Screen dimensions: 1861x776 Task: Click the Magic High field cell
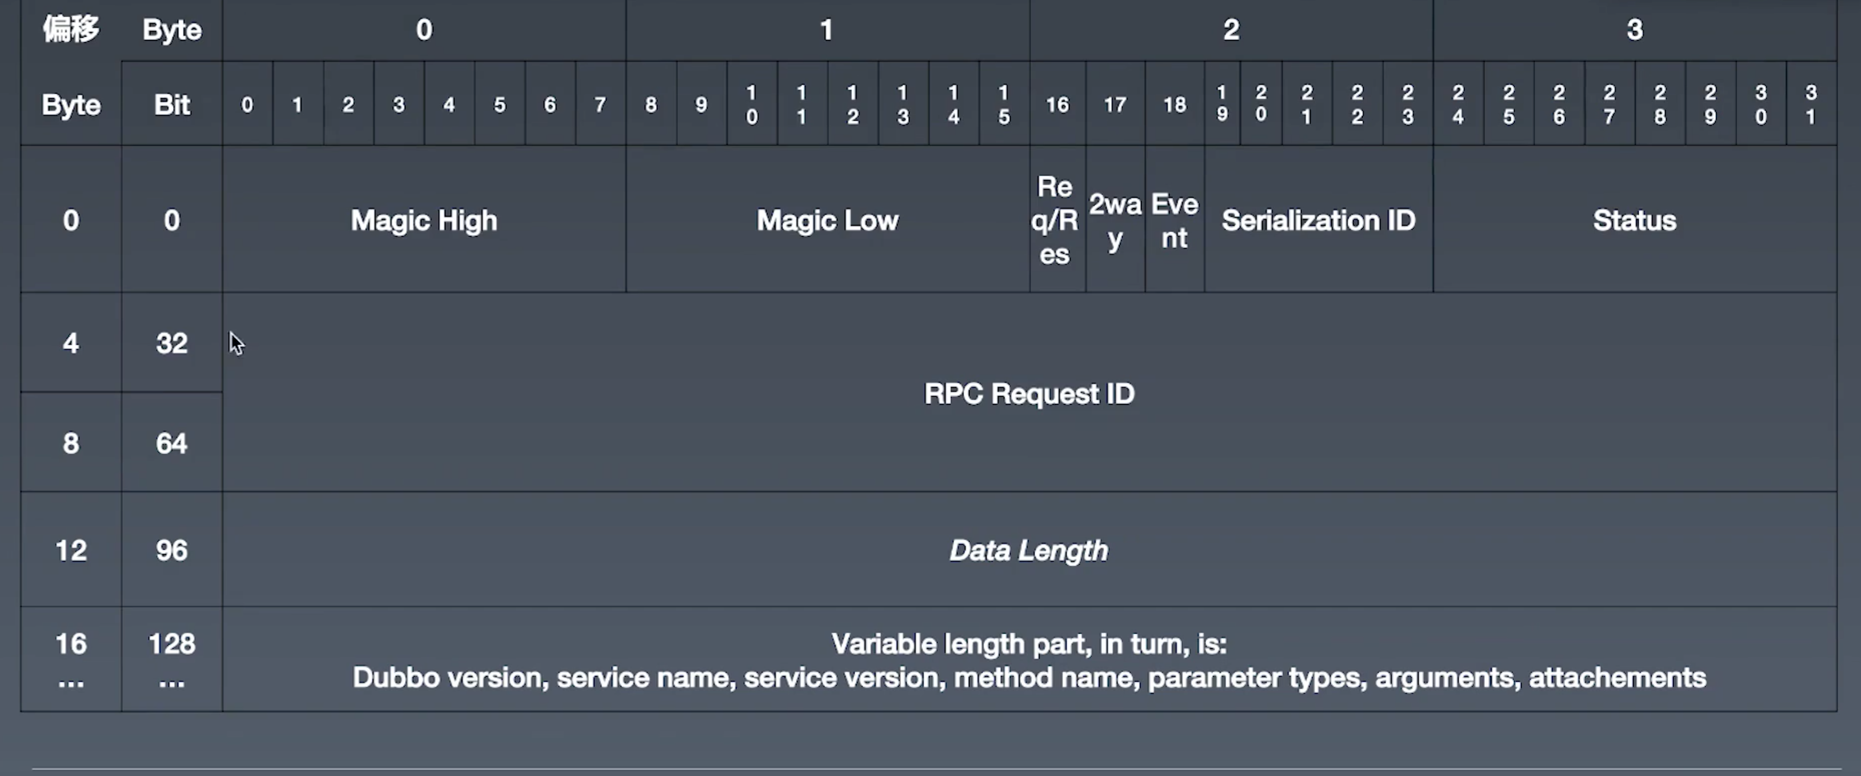click(424, 219)
